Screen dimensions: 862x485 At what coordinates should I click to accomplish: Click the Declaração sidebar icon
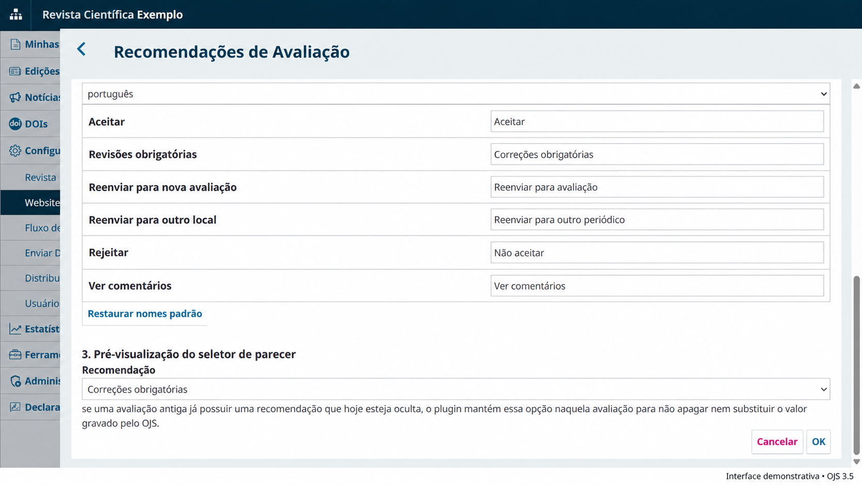[15, 407]
